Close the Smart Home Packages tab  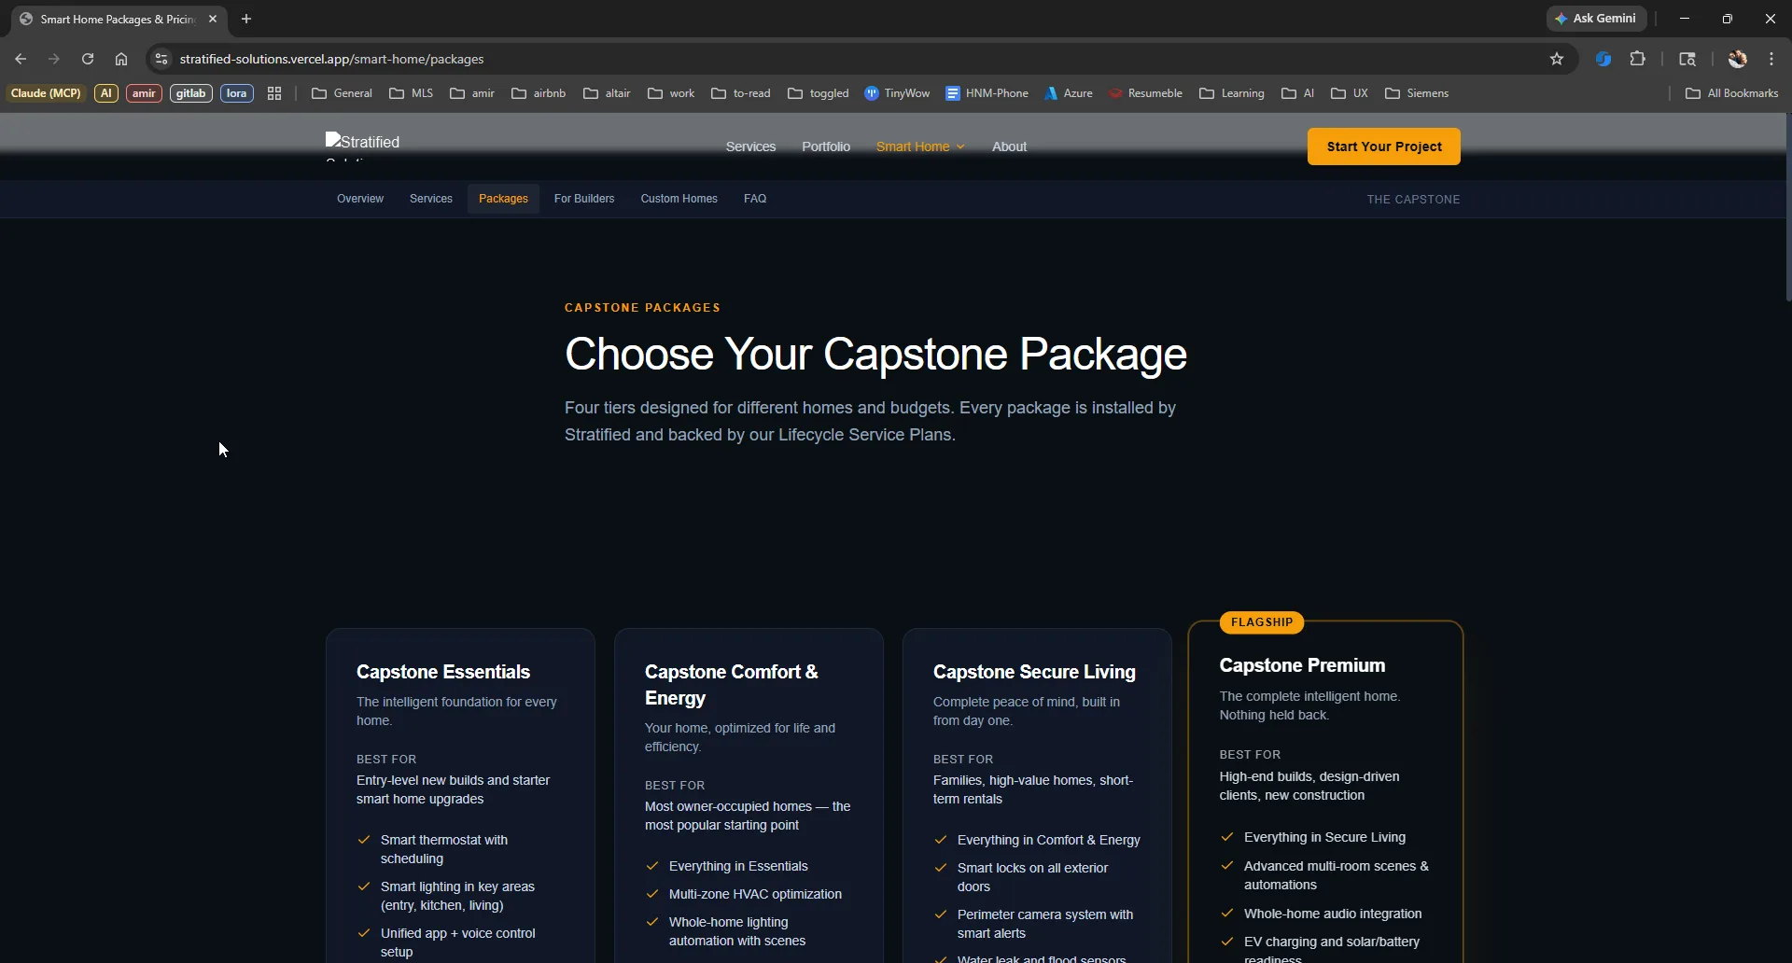point(213,19)
